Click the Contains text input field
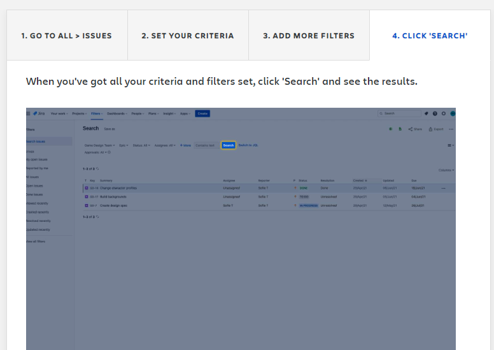This screenshot has width=494, height=350. (206, 145)
